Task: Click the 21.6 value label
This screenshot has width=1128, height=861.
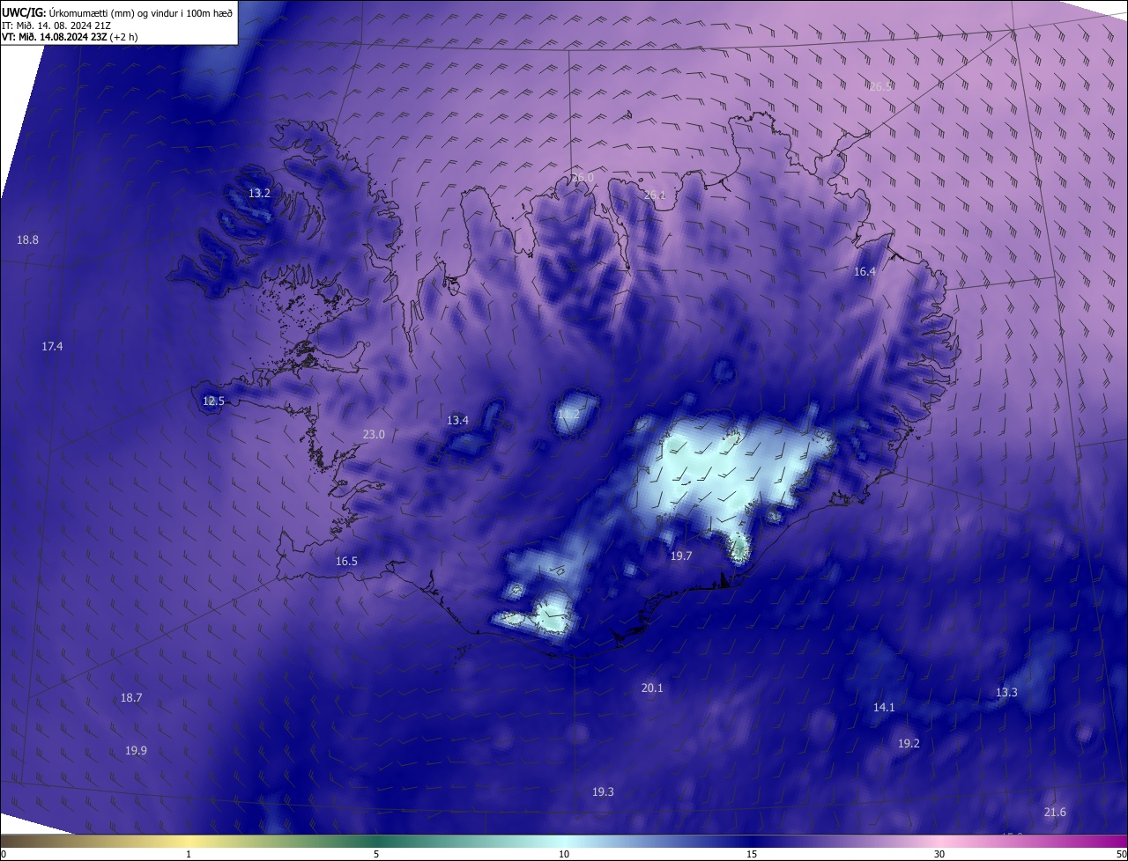Action: click(1055, 812)
